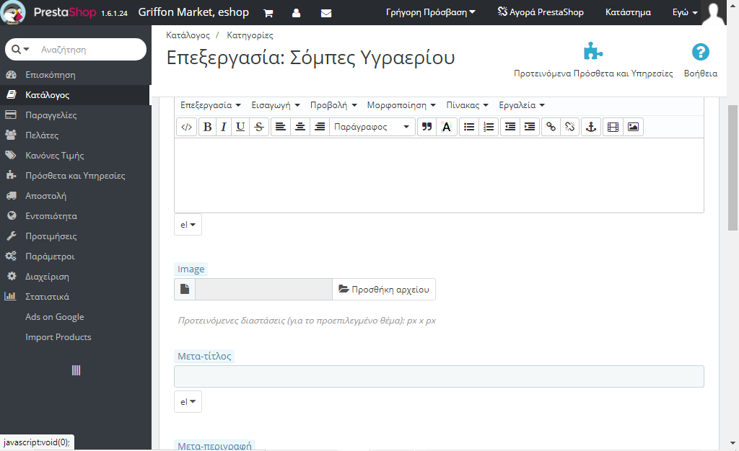Screen dimensions: 739x451
Task: Open the Παράγραφος format dropdown
Action: pos(372,128)
